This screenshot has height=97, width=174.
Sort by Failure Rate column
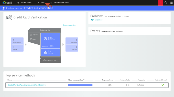[x=125, y=80]
